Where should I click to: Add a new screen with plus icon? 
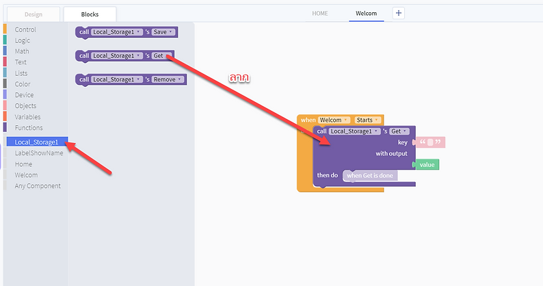tap(399, 13)
